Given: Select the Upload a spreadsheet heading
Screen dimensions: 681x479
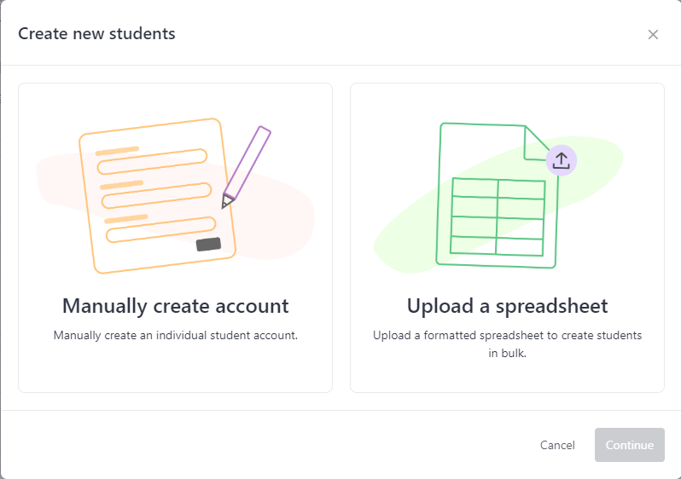Looking at the screenshot, I should coord(507,306).
